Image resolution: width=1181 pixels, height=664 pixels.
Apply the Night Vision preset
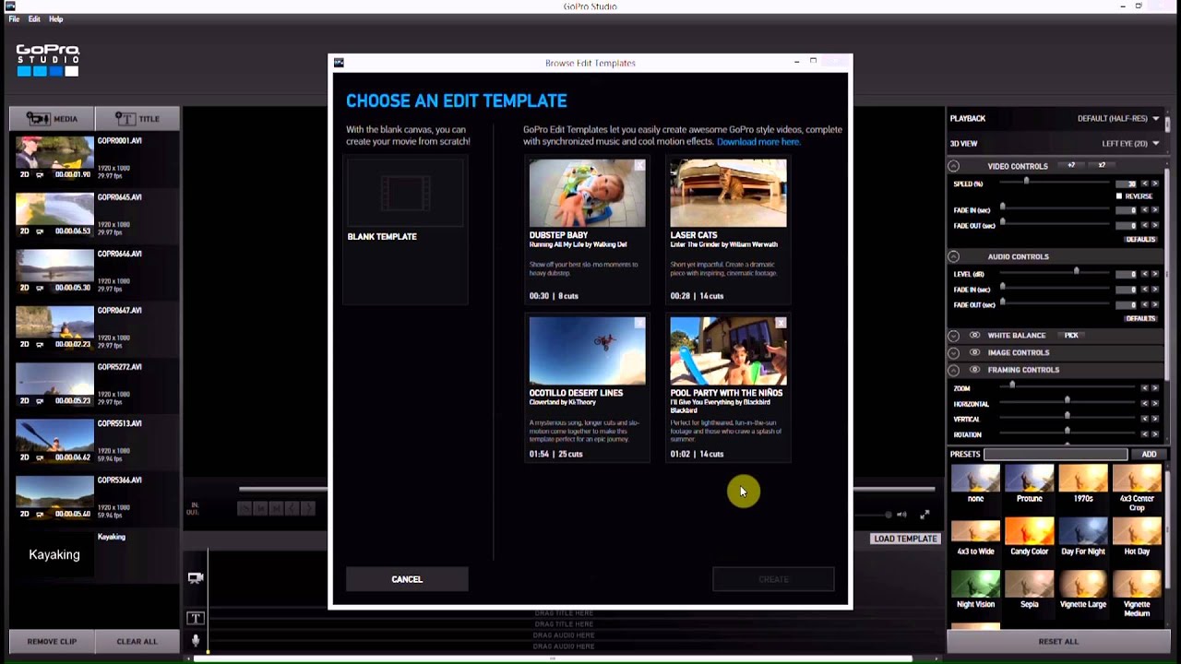975,584
